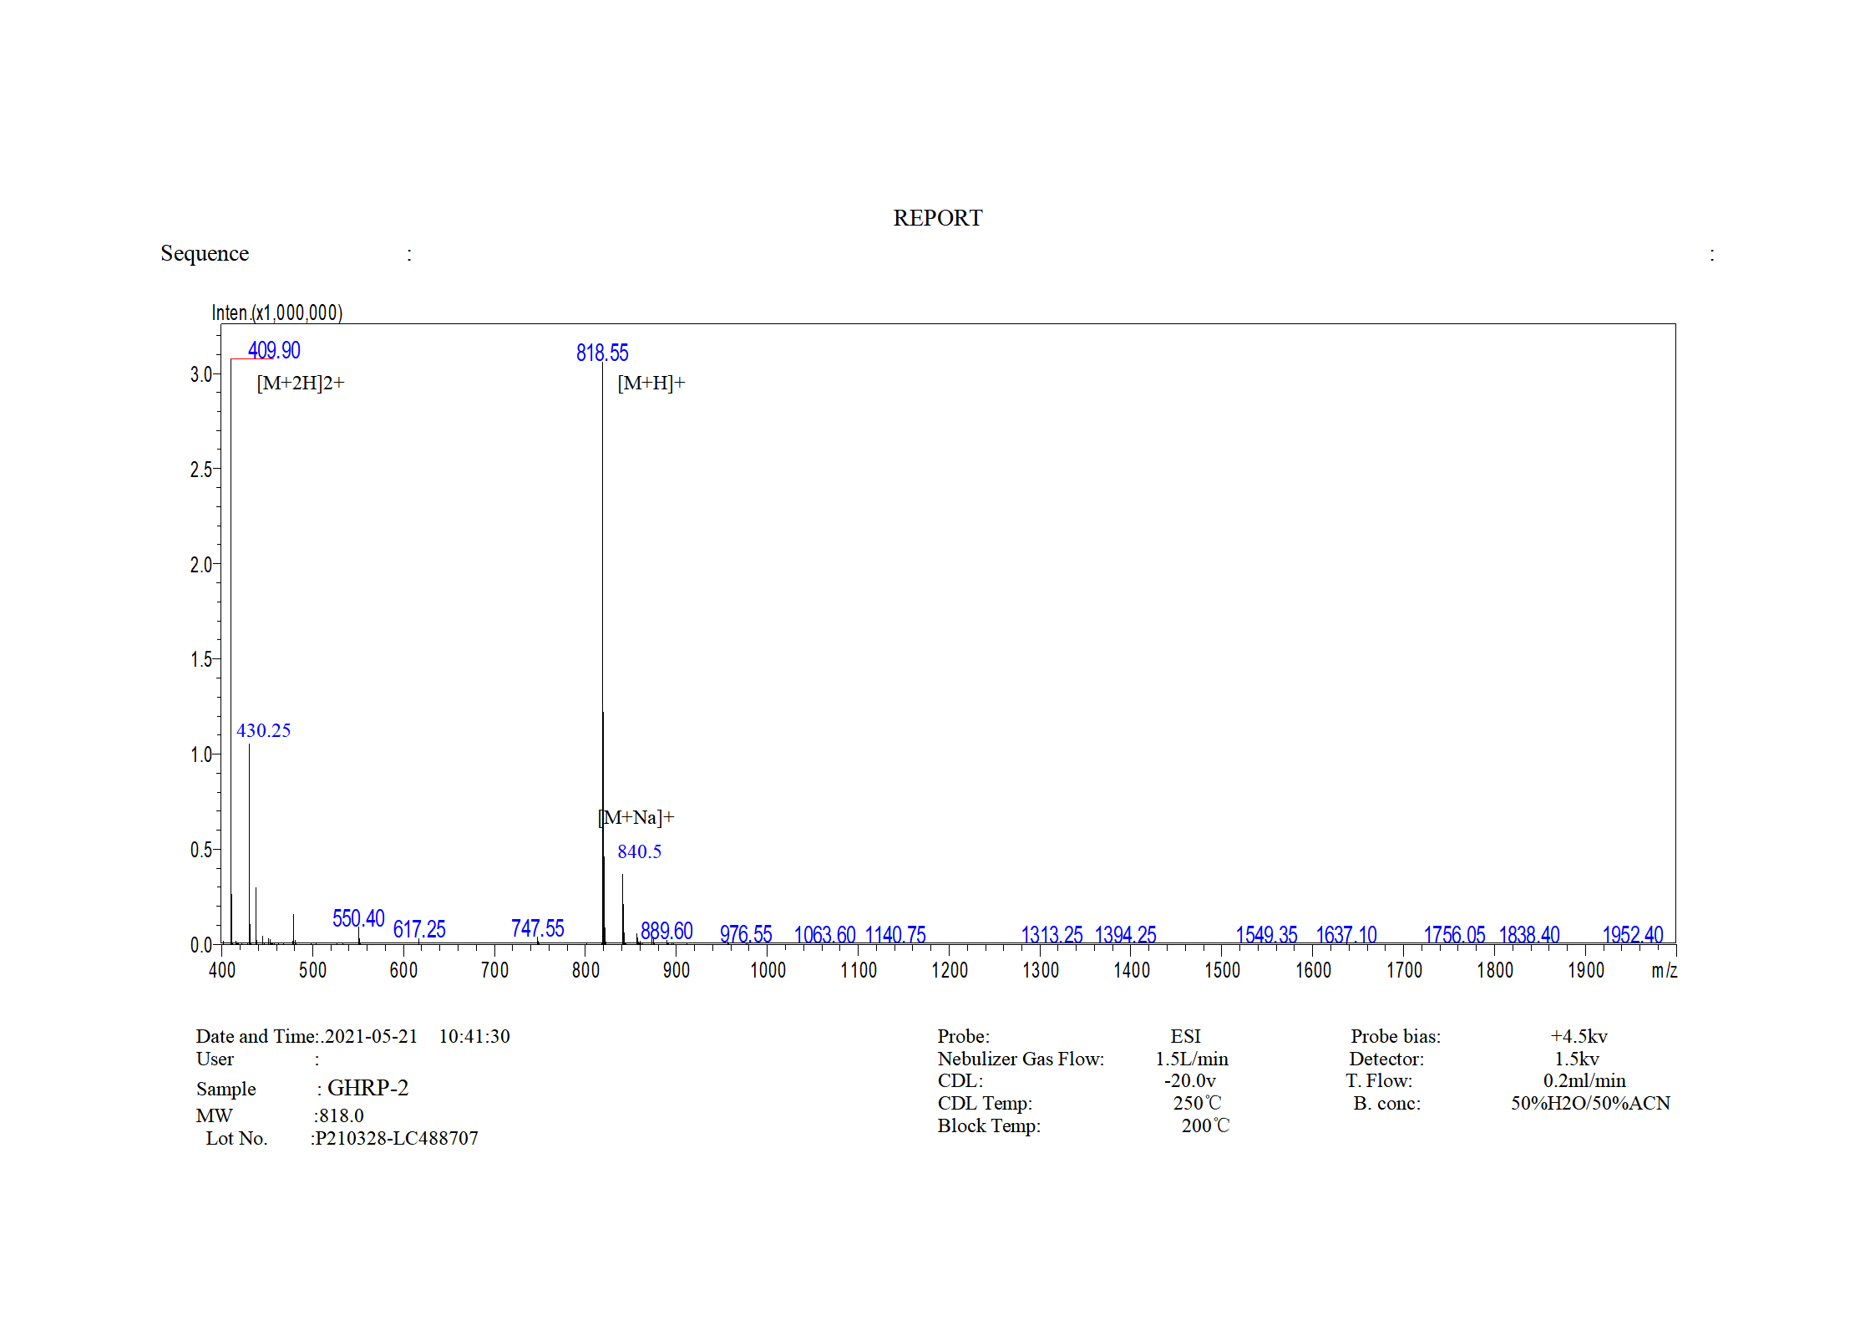Click the 409.90 peak label
The width and height of the screenshot is (1875, 1326).
pos(274,350)
